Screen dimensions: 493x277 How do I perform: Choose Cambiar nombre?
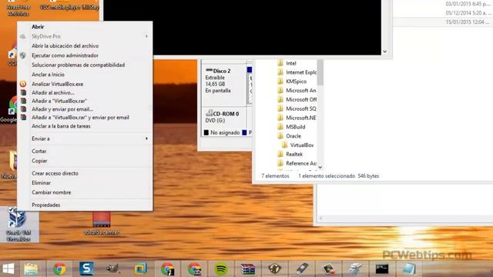click(x=85, y=192)
